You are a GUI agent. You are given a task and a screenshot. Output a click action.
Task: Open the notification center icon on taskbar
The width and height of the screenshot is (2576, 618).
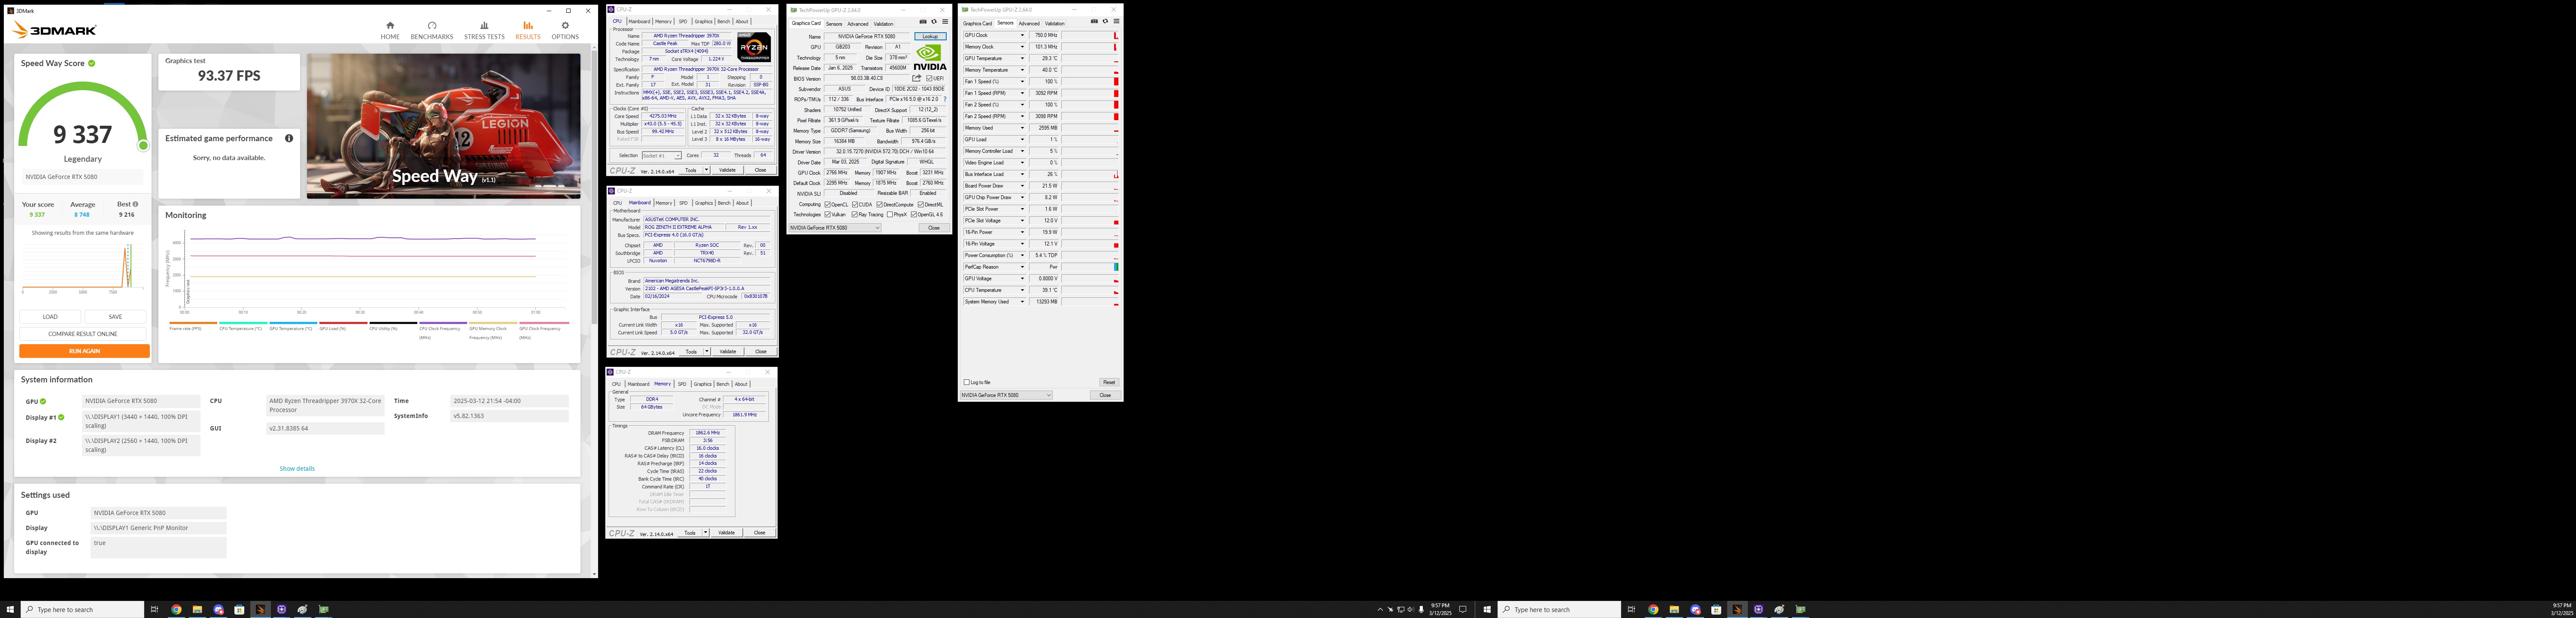(1463, 609)
